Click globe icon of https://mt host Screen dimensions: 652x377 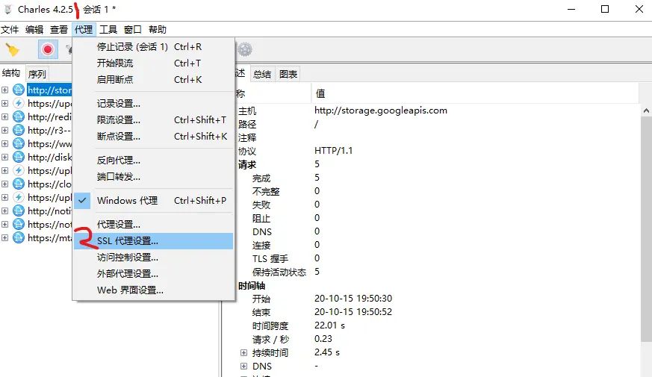click(x=19, y=237)
